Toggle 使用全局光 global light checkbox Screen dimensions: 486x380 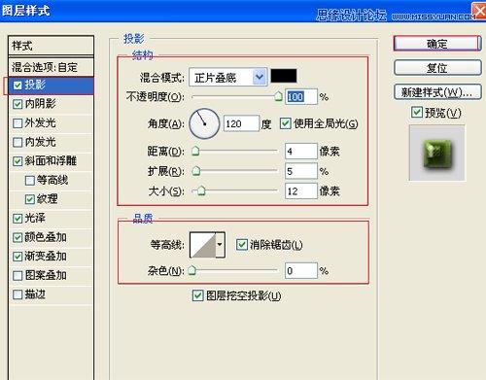285,123
